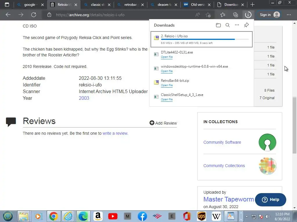The height and width of the screenshot is (222, 297).
Task: Open the YouTube taskbar shortcut
Action: coord(113,216)
